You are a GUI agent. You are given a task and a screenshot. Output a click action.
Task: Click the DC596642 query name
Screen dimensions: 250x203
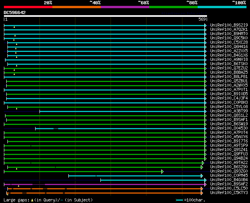tap(15, 12)
